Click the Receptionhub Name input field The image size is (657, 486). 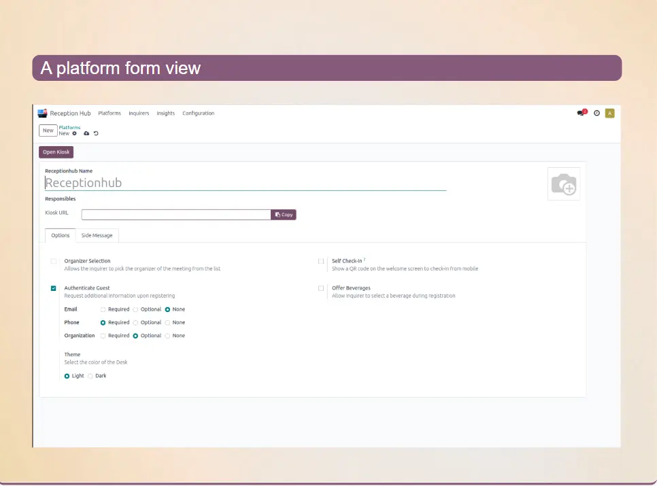click(245, 183)
